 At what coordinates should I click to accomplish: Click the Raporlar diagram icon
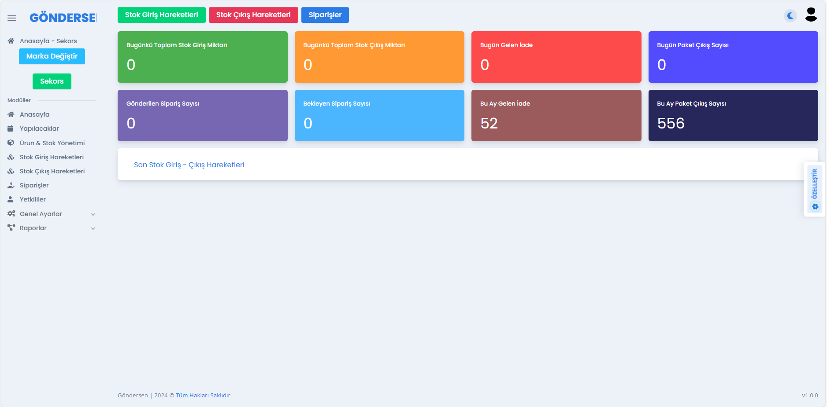(x=11, y=227)
